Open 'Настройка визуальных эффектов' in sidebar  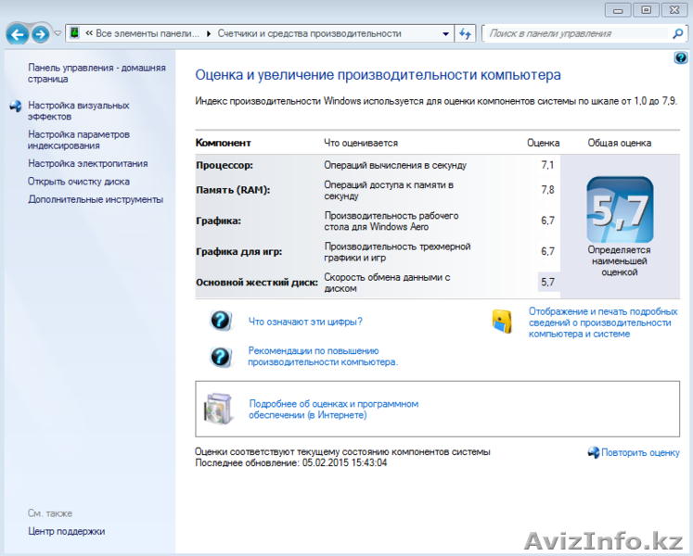78,111
